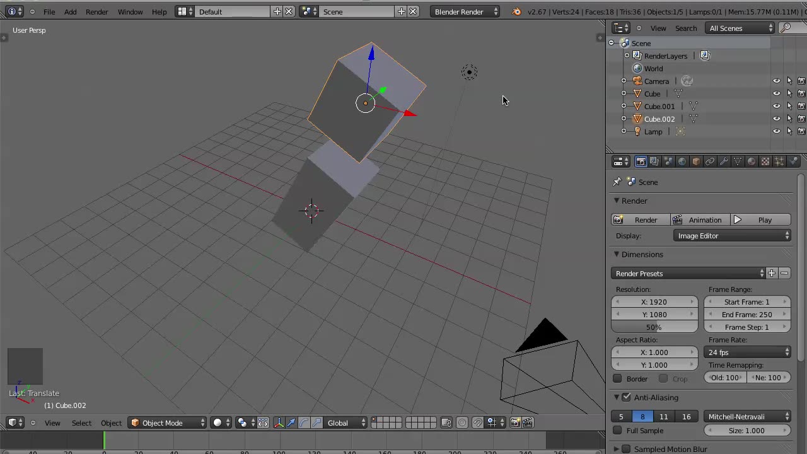This screenshot has width=807, height=454.
Task: Pin the properties panel with pushpin icon
Action: [617, 182]
